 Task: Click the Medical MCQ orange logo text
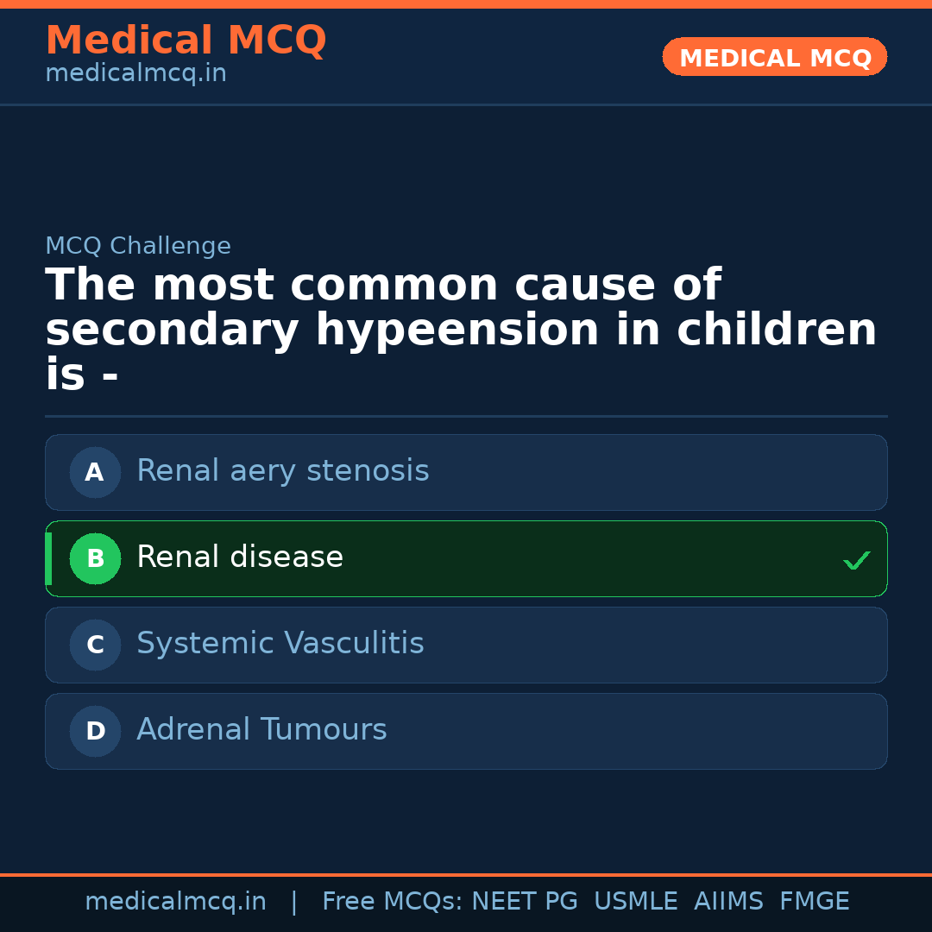point(186,41)
